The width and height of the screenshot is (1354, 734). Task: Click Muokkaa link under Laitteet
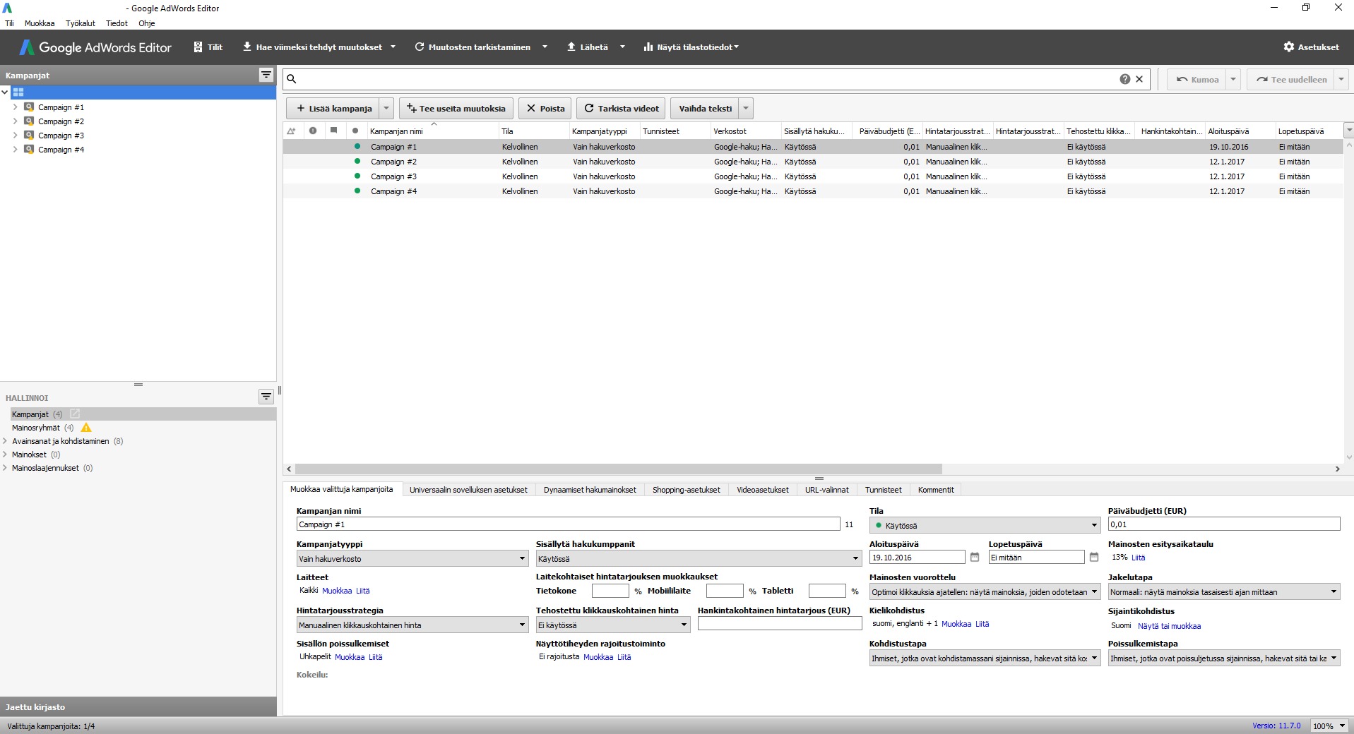coord(337,591)
